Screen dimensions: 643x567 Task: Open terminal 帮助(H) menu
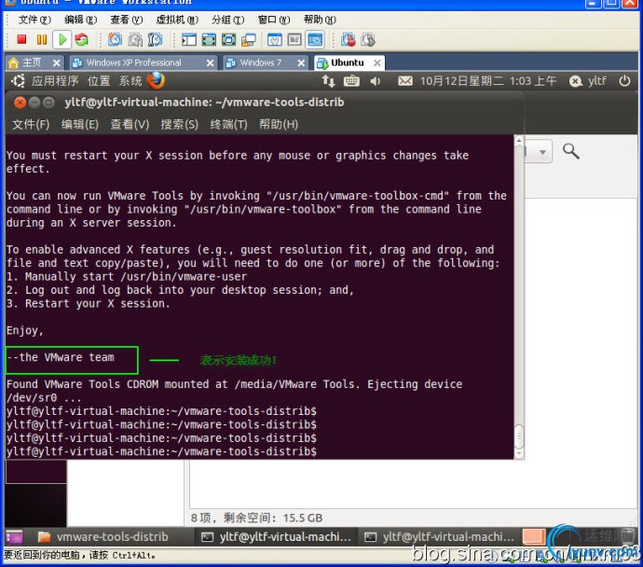279,124
